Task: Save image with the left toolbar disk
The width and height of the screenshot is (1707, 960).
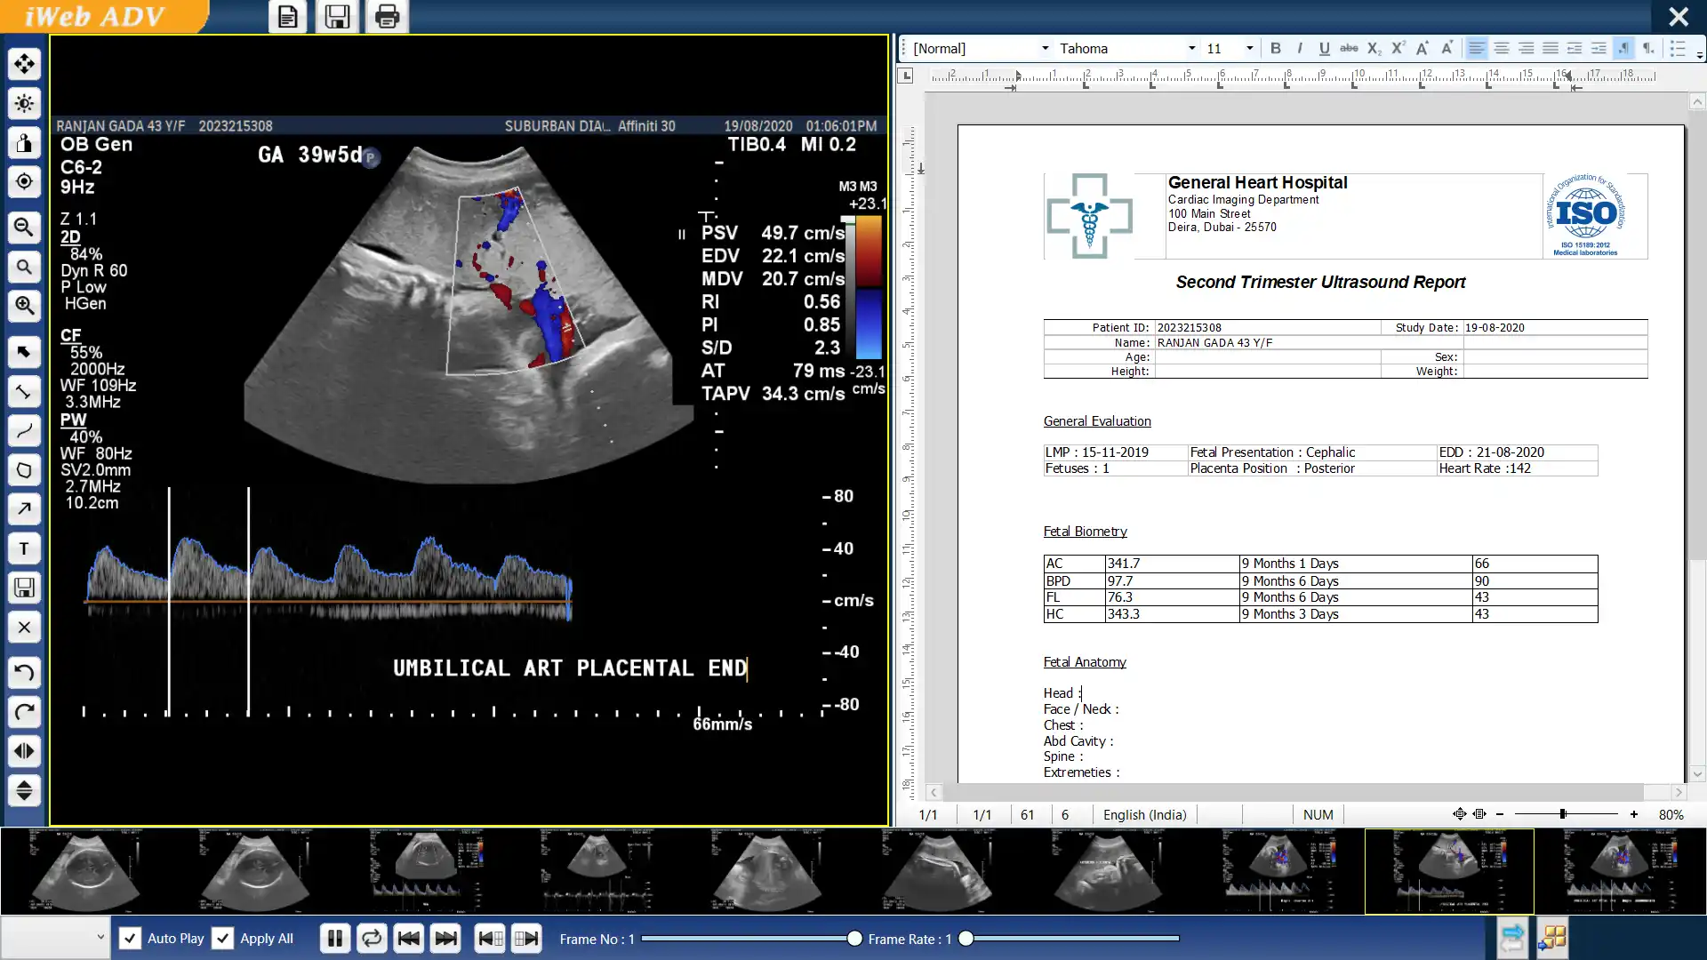Action: point(24,588)
